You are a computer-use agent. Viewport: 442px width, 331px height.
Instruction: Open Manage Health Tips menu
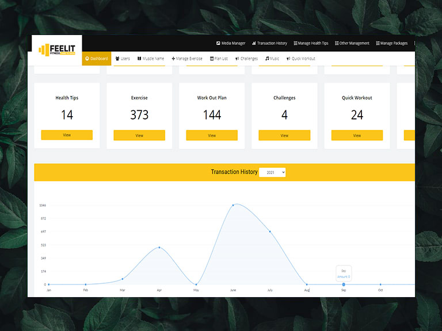point(311,43)
